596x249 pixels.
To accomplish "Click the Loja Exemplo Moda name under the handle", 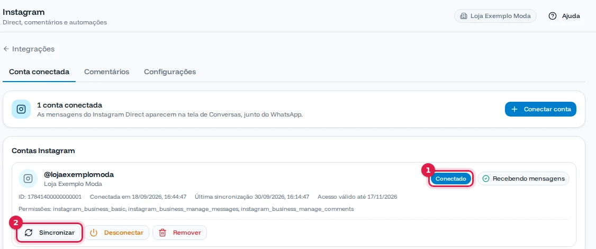I will (73, 184).
